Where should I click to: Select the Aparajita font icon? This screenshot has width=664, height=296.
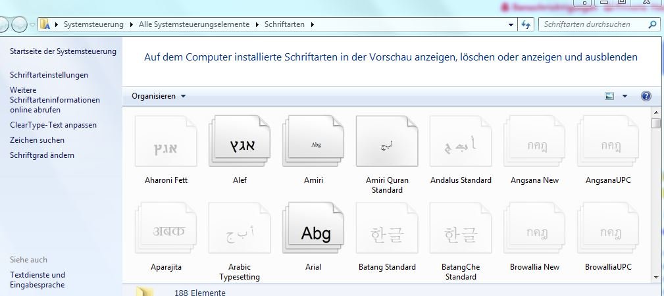point(166,228)
